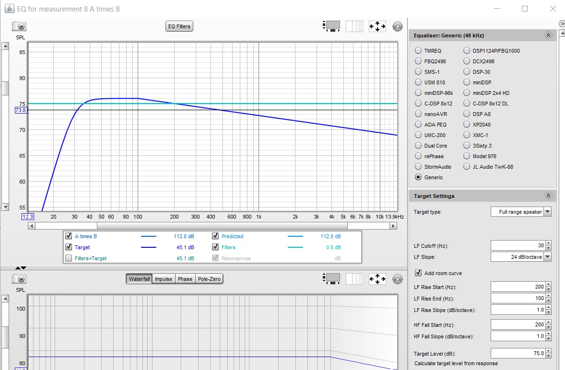Select the JL Audio TwK-88 equaliser

click(x=467, y=167)
